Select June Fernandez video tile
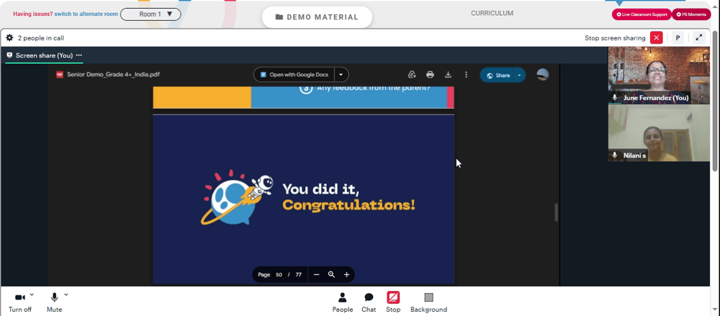This screenshot has width=720, height=316. click(659, 76)
